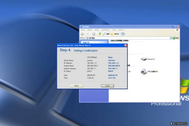Open the 我的最愛(A) Favorites menu
The image size is (189, 126).
pos(105,30)
